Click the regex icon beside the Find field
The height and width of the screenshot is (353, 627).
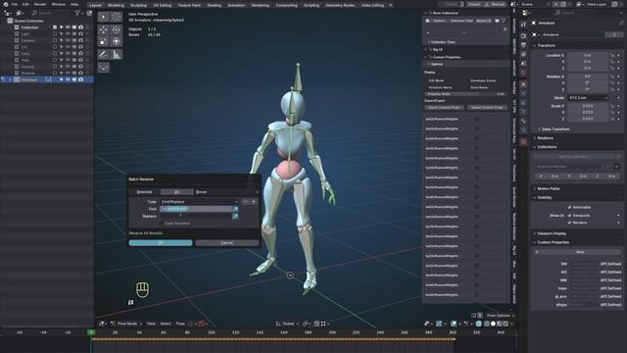pyautogui.click(x=235, y=209)
